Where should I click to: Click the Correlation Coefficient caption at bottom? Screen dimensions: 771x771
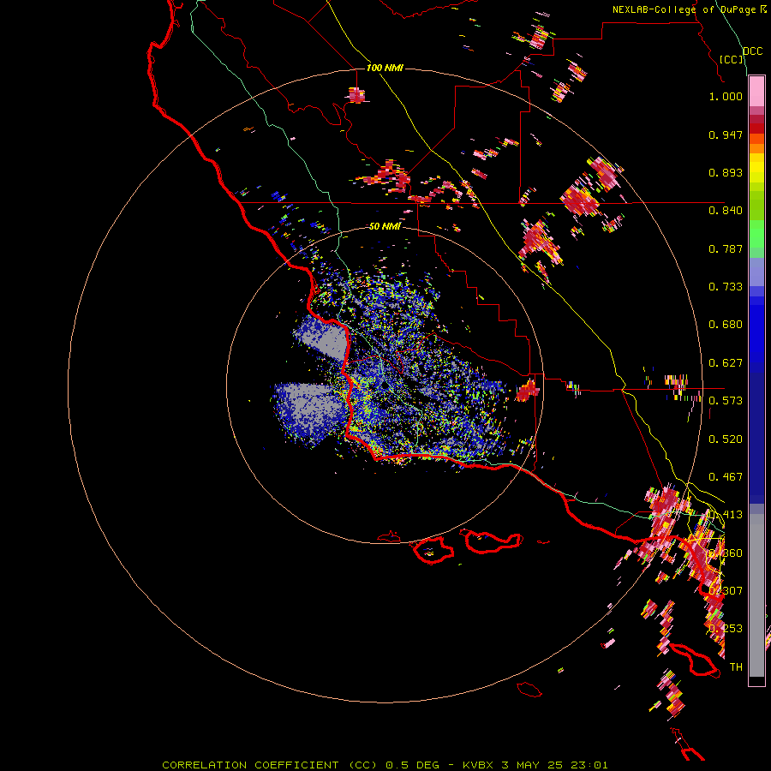click(x=385, y=765)
